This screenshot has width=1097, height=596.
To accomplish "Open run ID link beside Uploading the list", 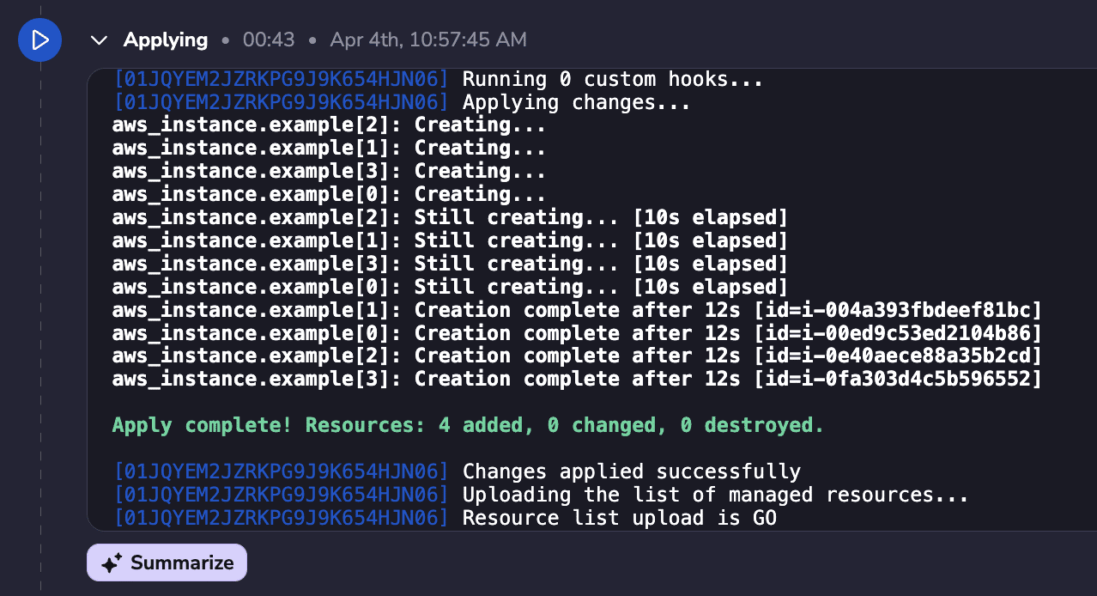I will (281, 495).
